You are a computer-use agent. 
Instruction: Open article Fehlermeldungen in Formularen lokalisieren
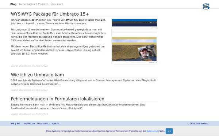58,99
